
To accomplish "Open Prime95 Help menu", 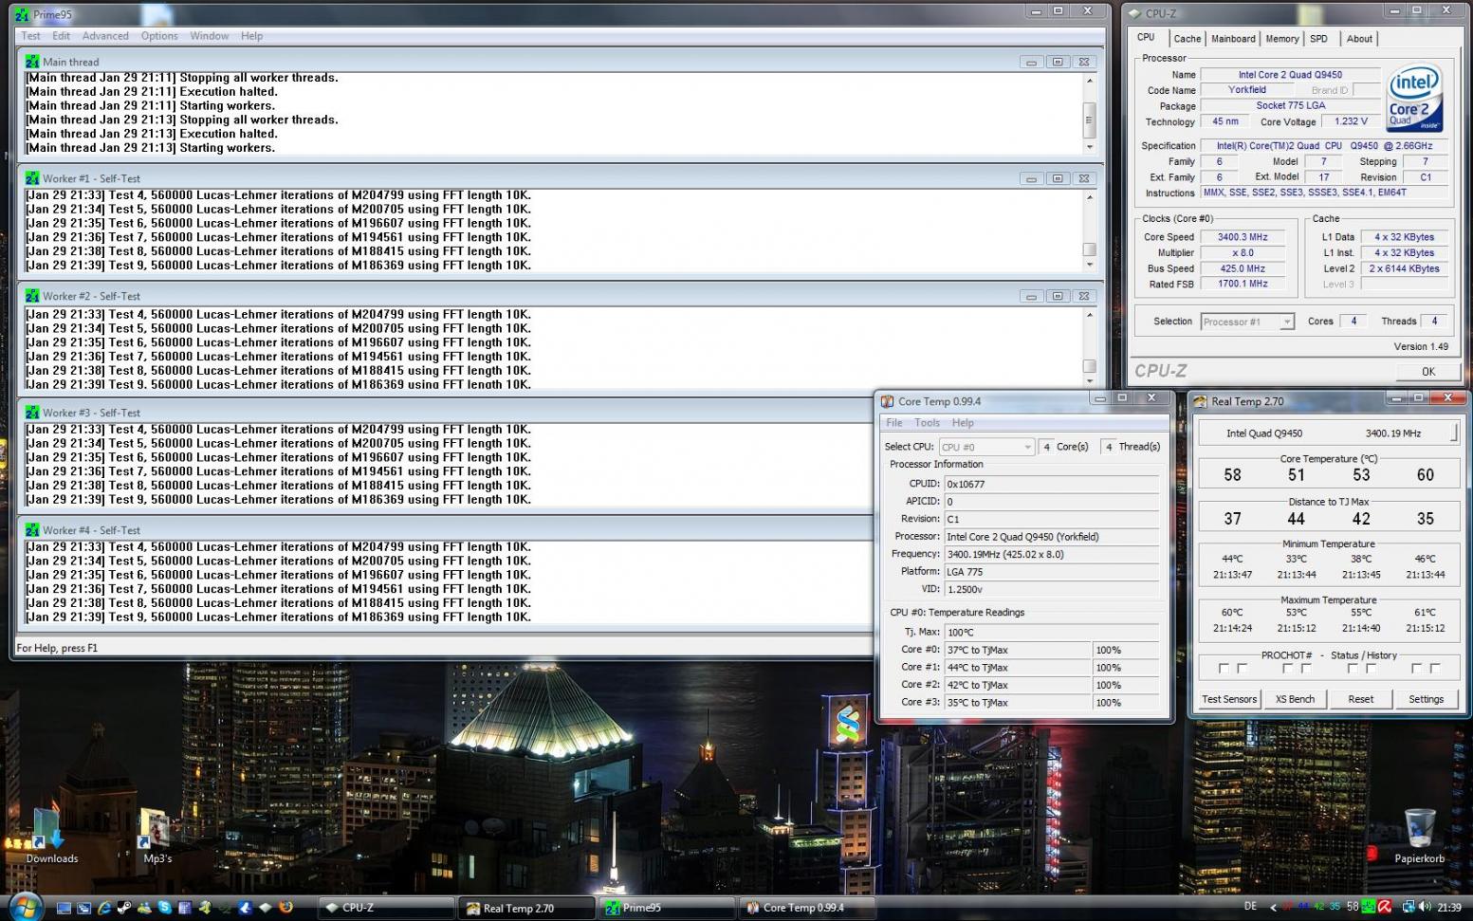I will [251, 36].
